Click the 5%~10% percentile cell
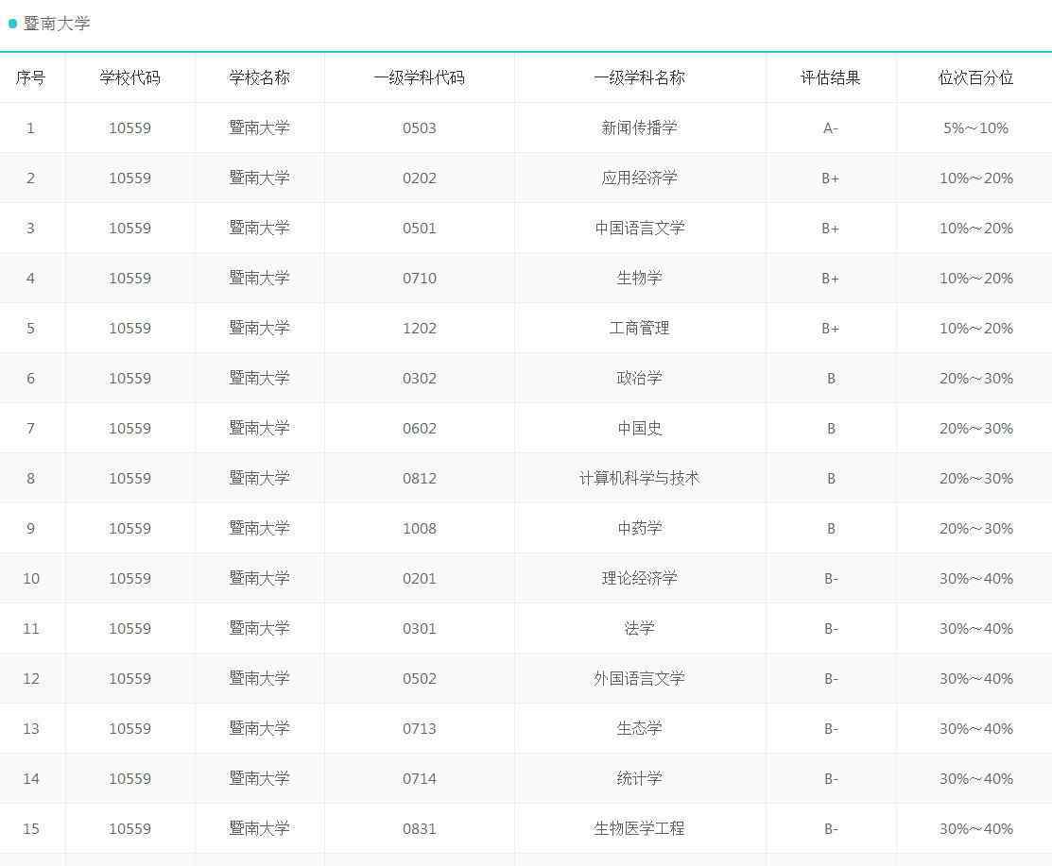This screenshot has height=866, width=1052. point(975,127)
